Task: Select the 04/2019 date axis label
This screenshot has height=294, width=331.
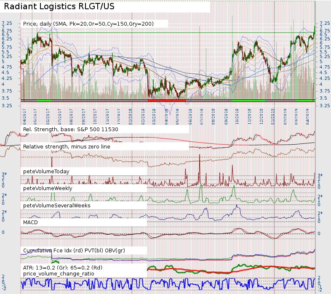Action: pos(307,117)
